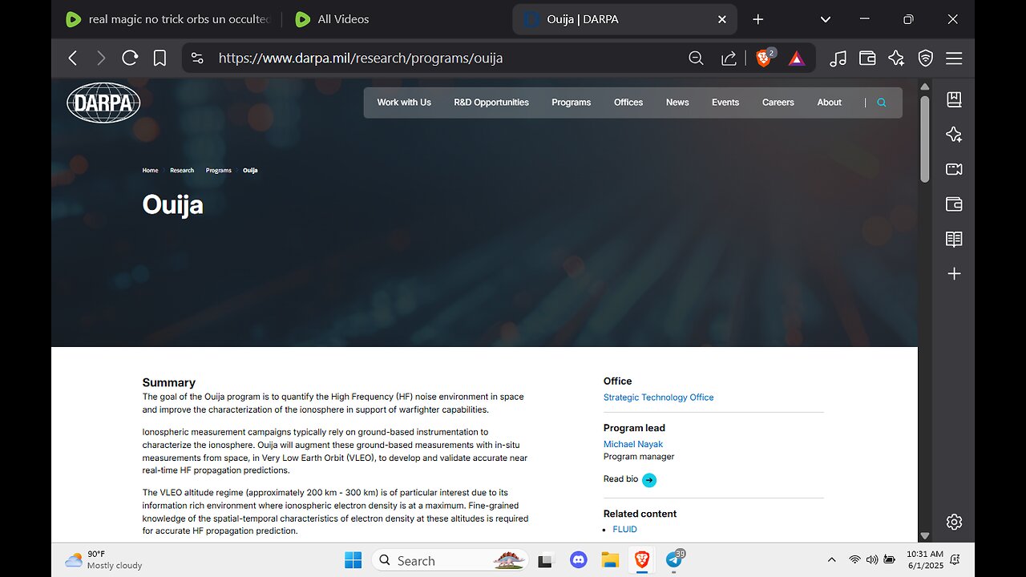Open site settings icon in address bar
Image resolution: width=1026 pixels, height=577 pixels.
pos(197,58)
